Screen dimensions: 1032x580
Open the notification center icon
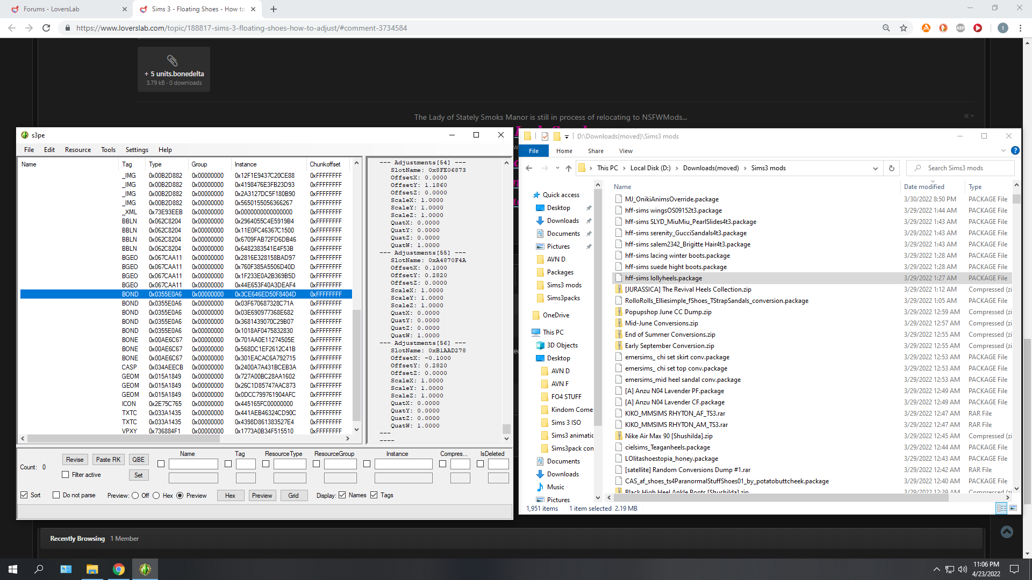click(x=1014, y=569)
